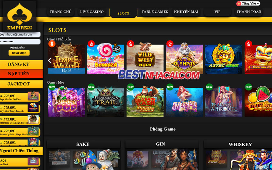272x170 pixels.
Task: Click the Empire777 spade logo
Action: [19, 16]
